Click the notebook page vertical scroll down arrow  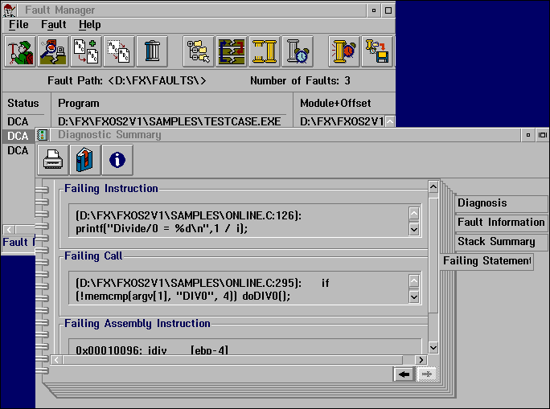pyautogui.click(x=433, y=347)
